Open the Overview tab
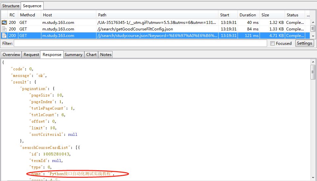Viewport: 317px width, 181px height. tap(11, 55)
